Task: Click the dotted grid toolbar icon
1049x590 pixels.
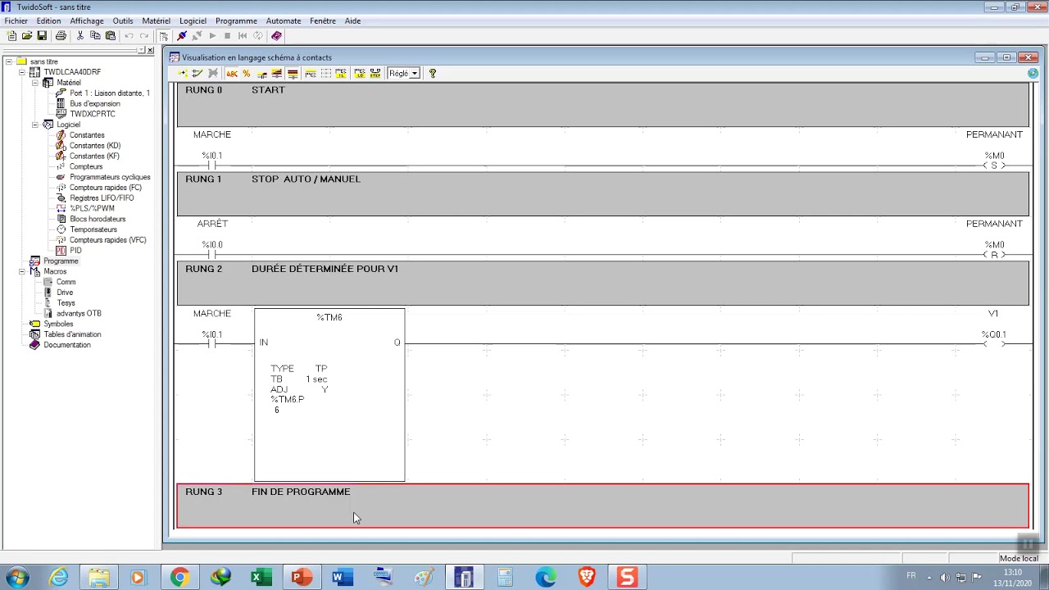Action: point(326,74)
